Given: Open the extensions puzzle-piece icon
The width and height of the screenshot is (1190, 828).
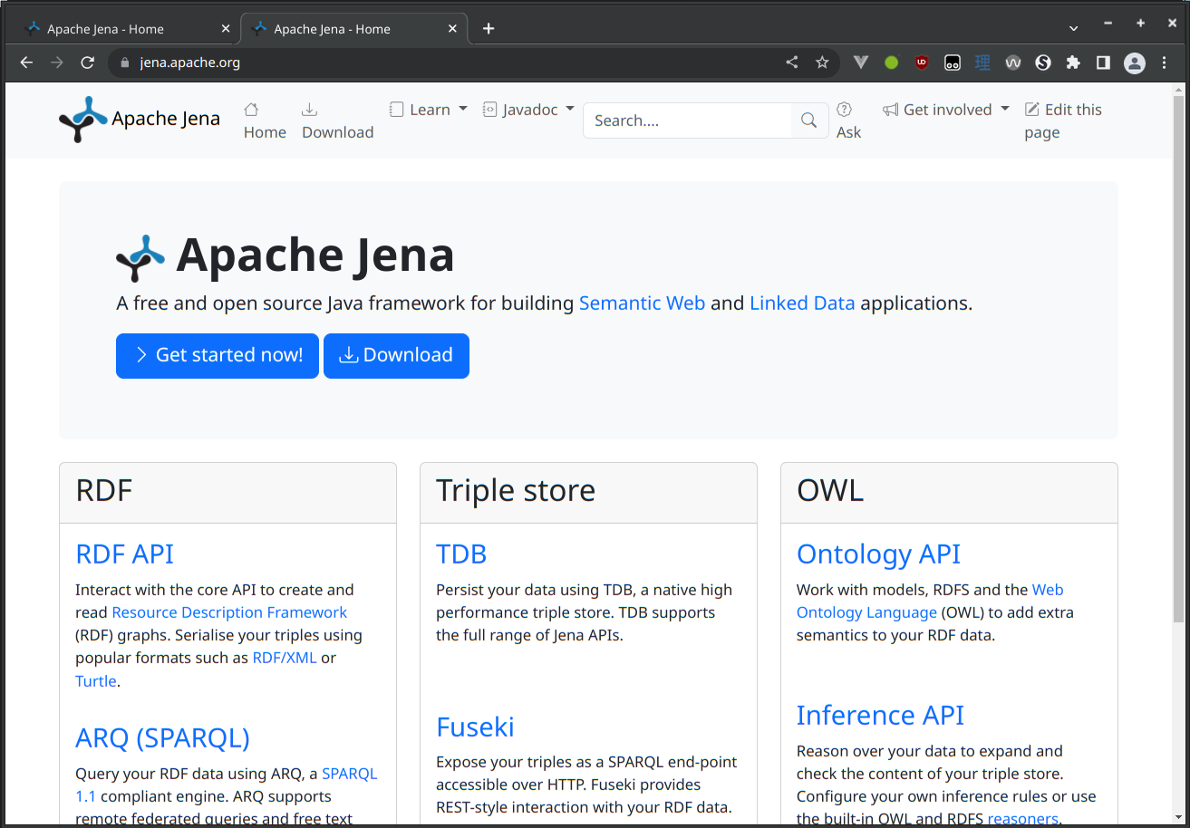Looking at the screenshot, I should pos(1073,63).
